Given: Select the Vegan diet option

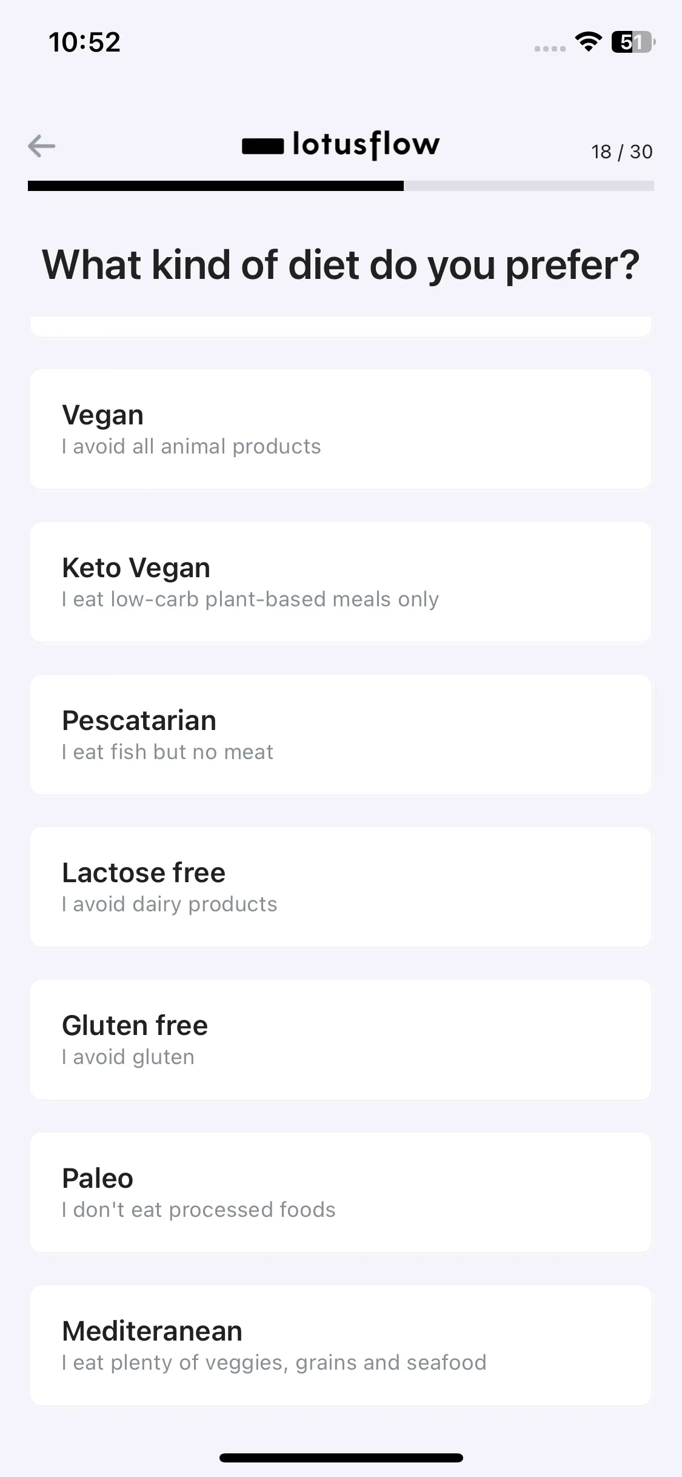Looking at the screenshot, I should click(341, 429).
